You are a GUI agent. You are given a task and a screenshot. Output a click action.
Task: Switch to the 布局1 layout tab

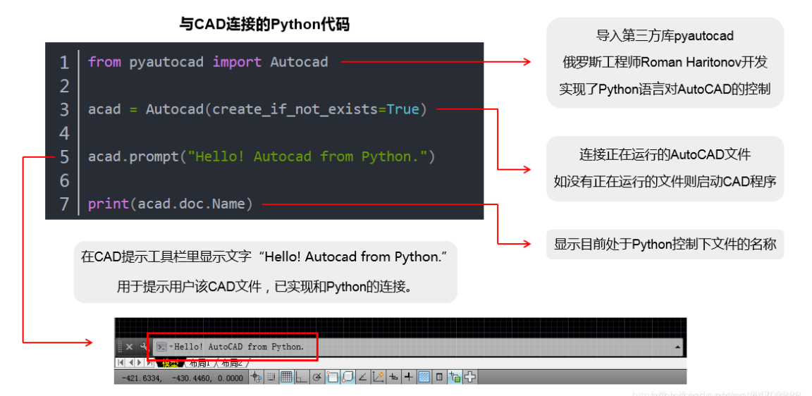(199, 364)
